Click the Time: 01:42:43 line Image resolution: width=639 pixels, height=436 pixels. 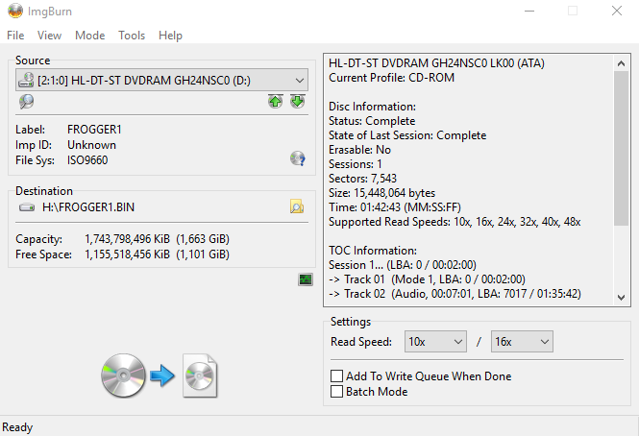(x=395, y=207)
